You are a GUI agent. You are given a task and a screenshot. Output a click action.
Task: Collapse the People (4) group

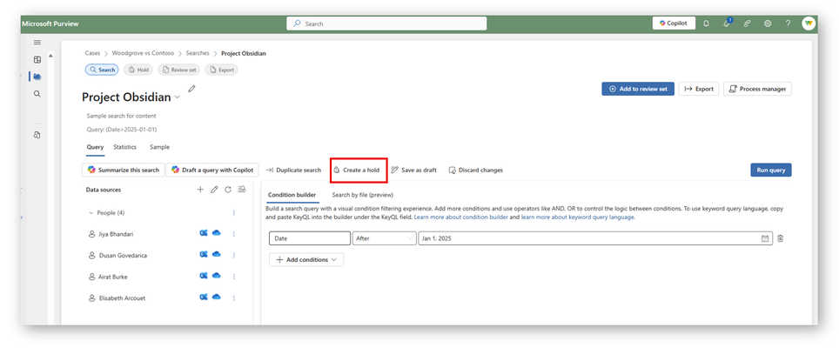point(91,213)
